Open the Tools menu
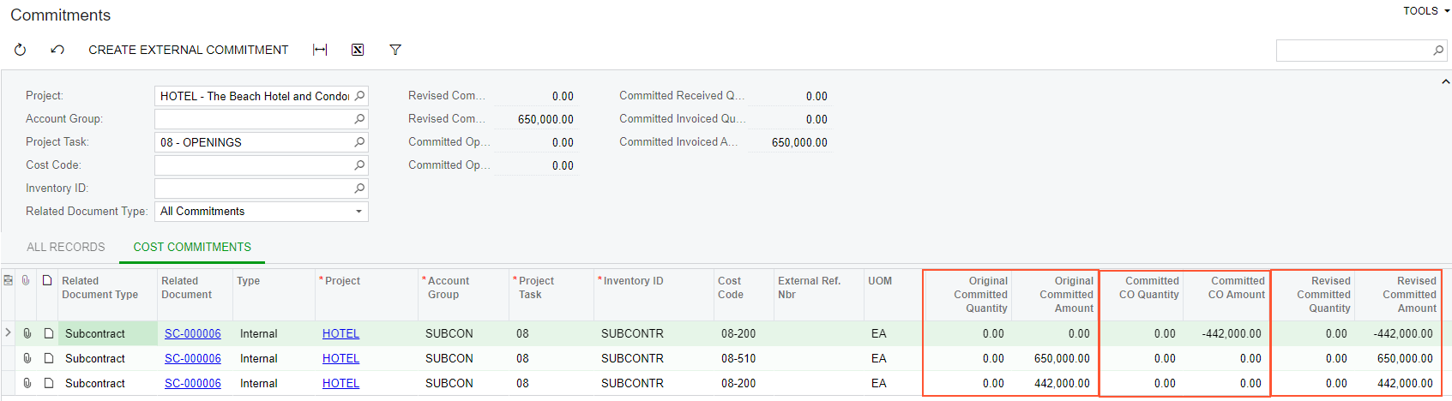This screenshot has height=401, width=1452. click(x=1426, y=11)
